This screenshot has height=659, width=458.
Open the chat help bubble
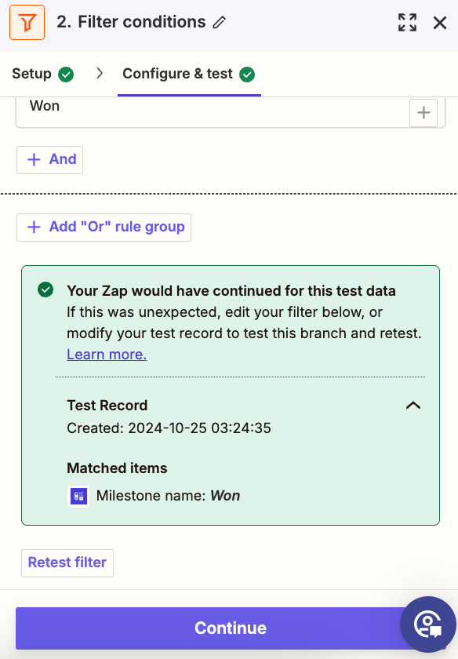(428, 624)
